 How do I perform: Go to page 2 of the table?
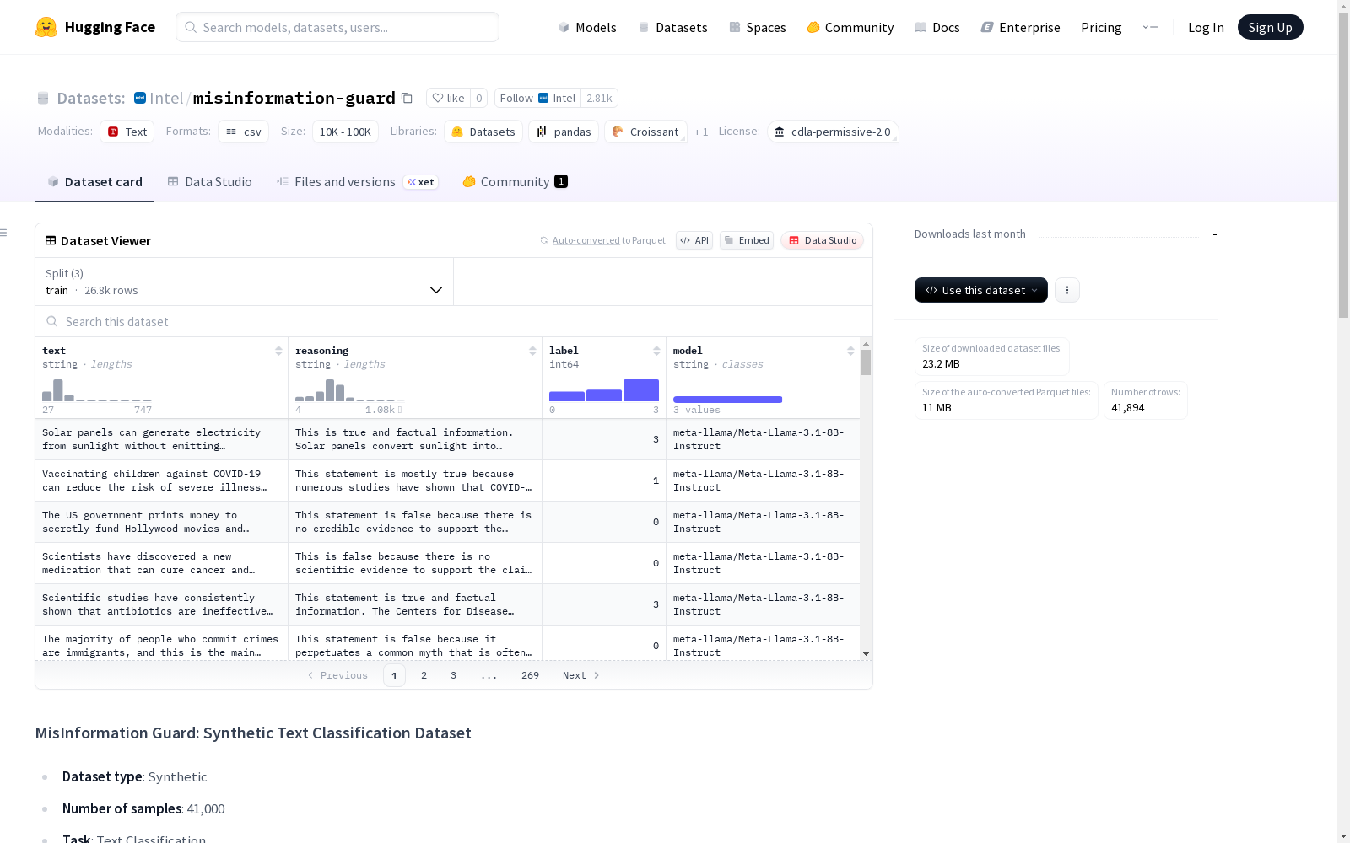pos(424,675)
